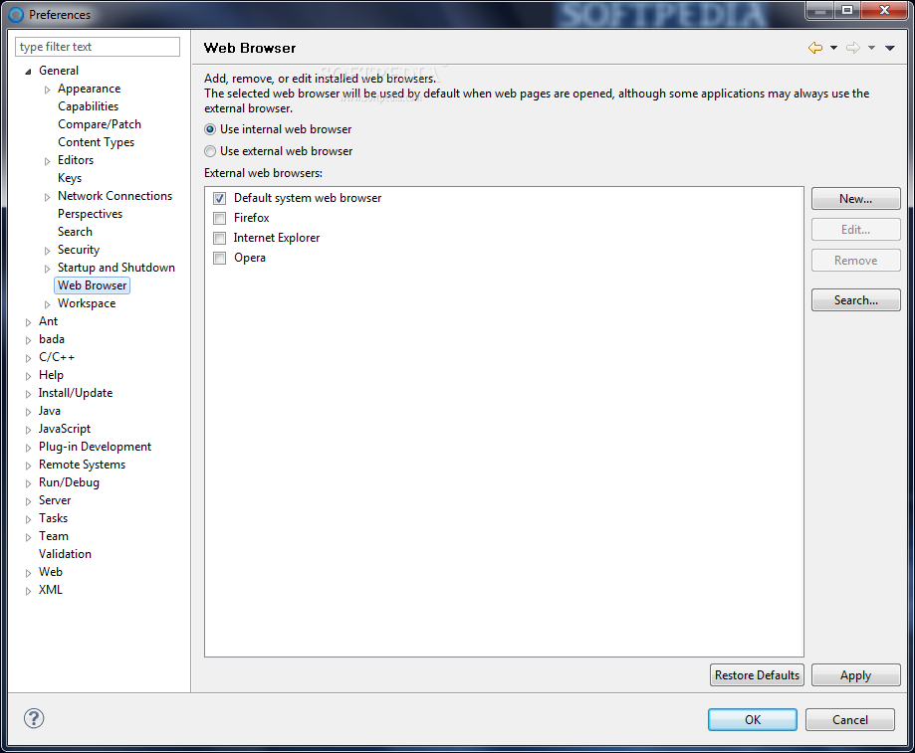Open the back history dropdown arrow
The image size is (915, 753).
click(x=834, y=48)
